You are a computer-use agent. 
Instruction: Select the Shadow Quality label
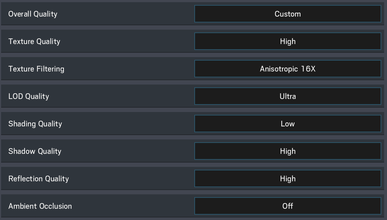pyautogui.click(x=35, y=151)
